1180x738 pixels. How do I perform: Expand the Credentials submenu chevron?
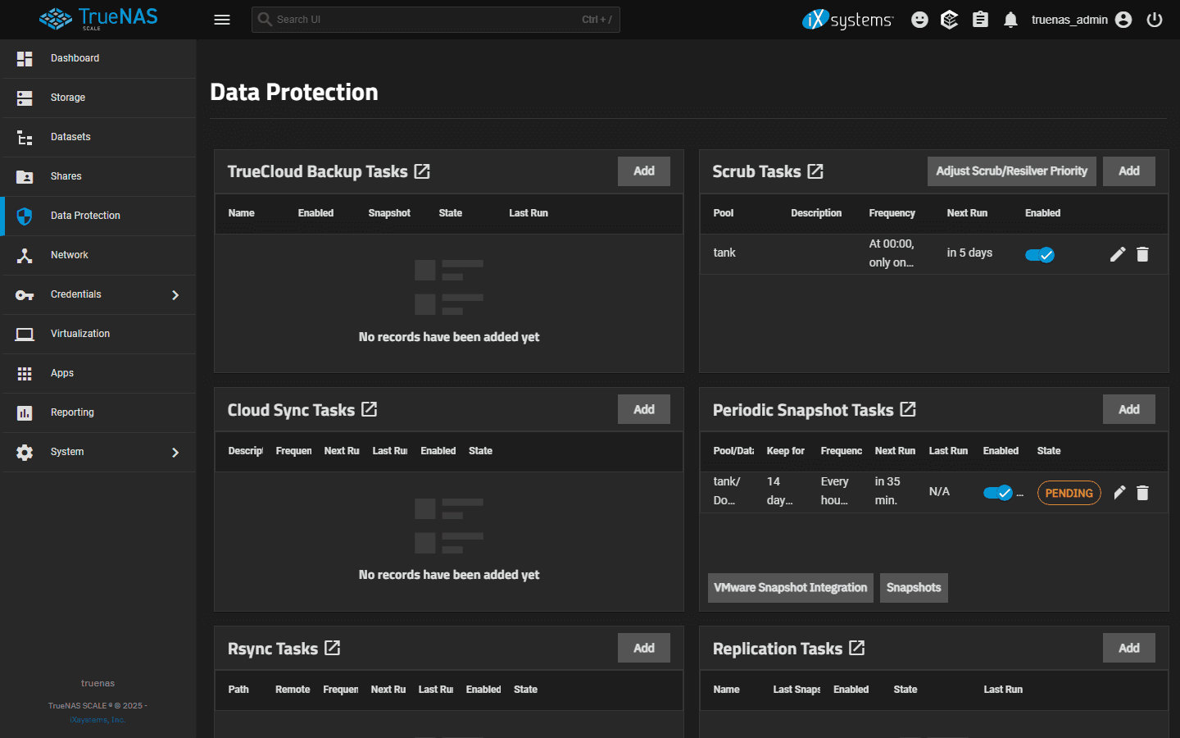pyautogui.click(x=175, y=295)
